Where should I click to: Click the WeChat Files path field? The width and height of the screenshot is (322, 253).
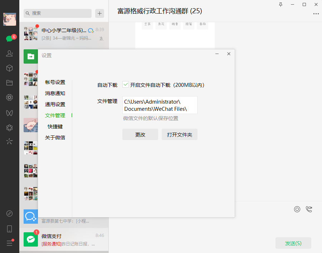pos(160,105)
